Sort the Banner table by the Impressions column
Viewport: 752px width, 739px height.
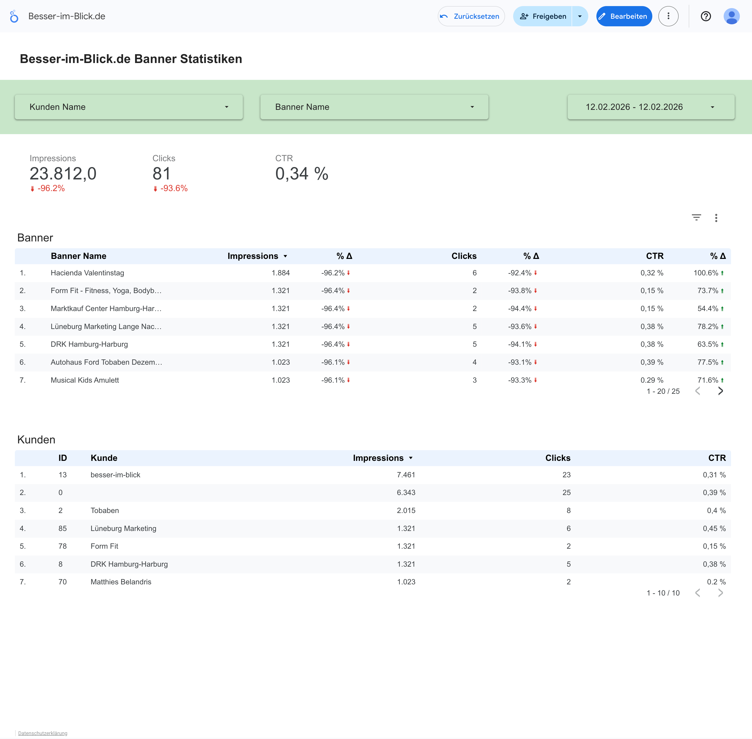[x=253, y=256]
